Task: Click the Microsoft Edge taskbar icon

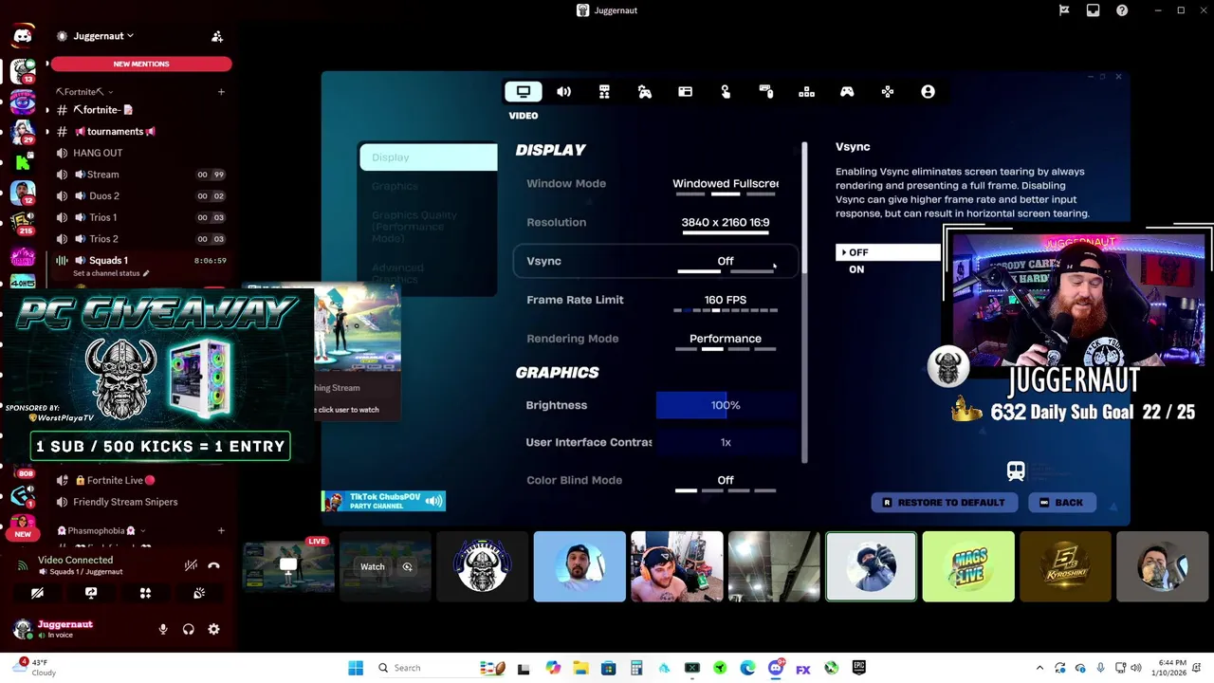Action: coord(747,668)
